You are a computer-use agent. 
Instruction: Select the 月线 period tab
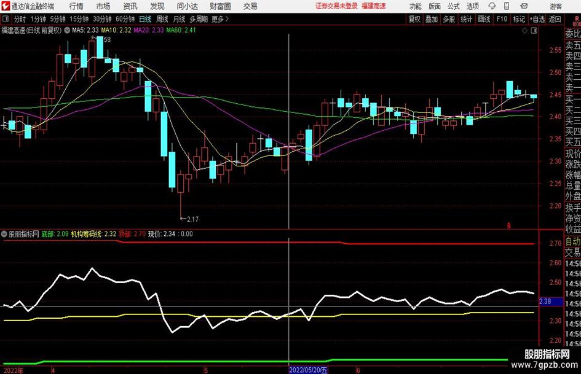179,19
